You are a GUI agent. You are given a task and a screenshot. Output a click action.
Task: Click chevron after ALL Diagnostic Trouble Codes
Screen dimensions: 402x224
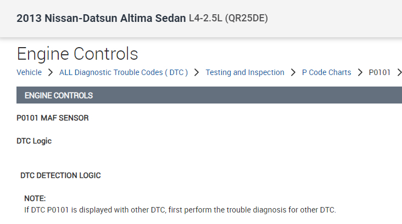point(197,72)
